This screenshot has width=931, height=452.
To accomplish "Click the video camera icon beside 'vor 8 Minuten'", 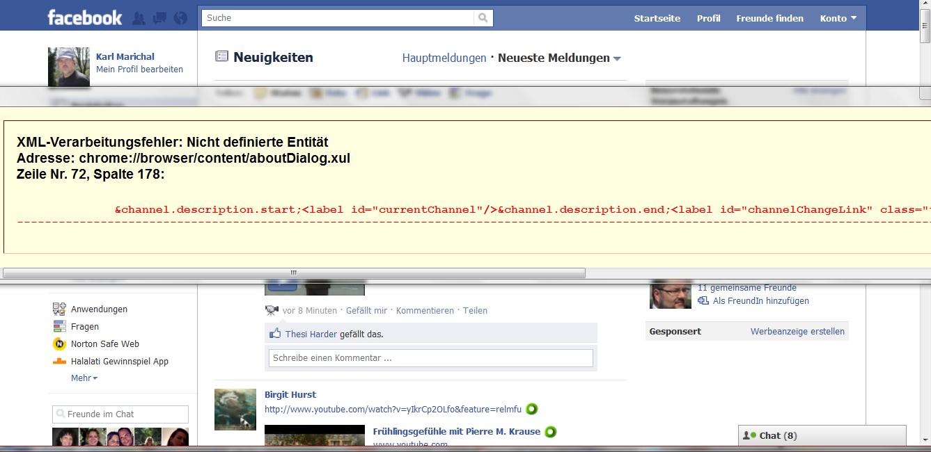I will (x=272, y=310).
